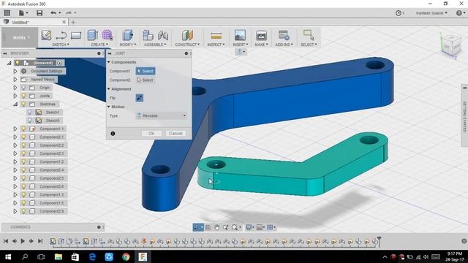Open the MODEL workspace dropdown

[20, 37]
